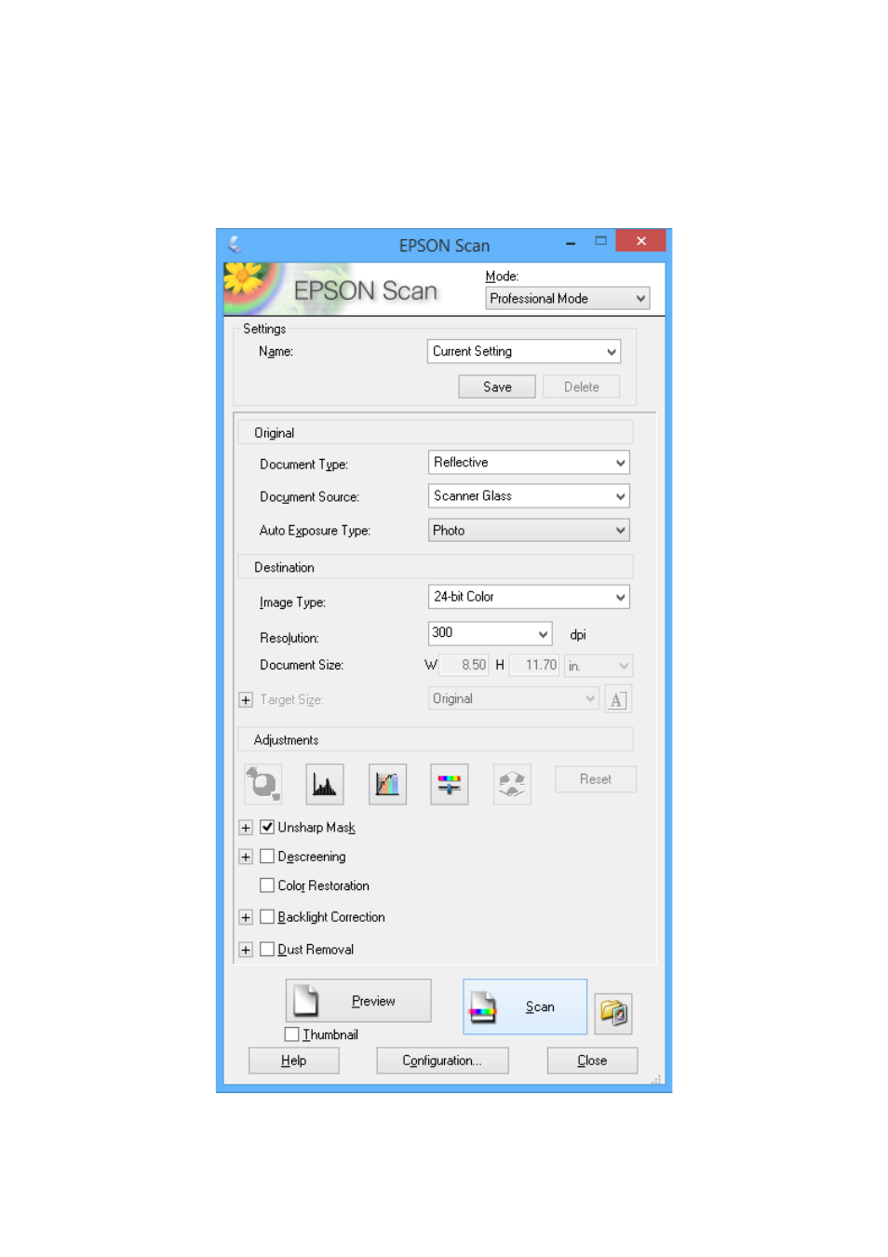Click the Color Palette icon

pyautogui.click(x=512, y=784)
